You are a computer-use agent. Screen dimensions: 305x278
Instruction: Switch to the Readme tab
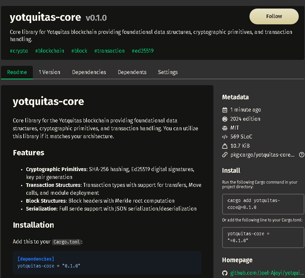click(17, 72)
